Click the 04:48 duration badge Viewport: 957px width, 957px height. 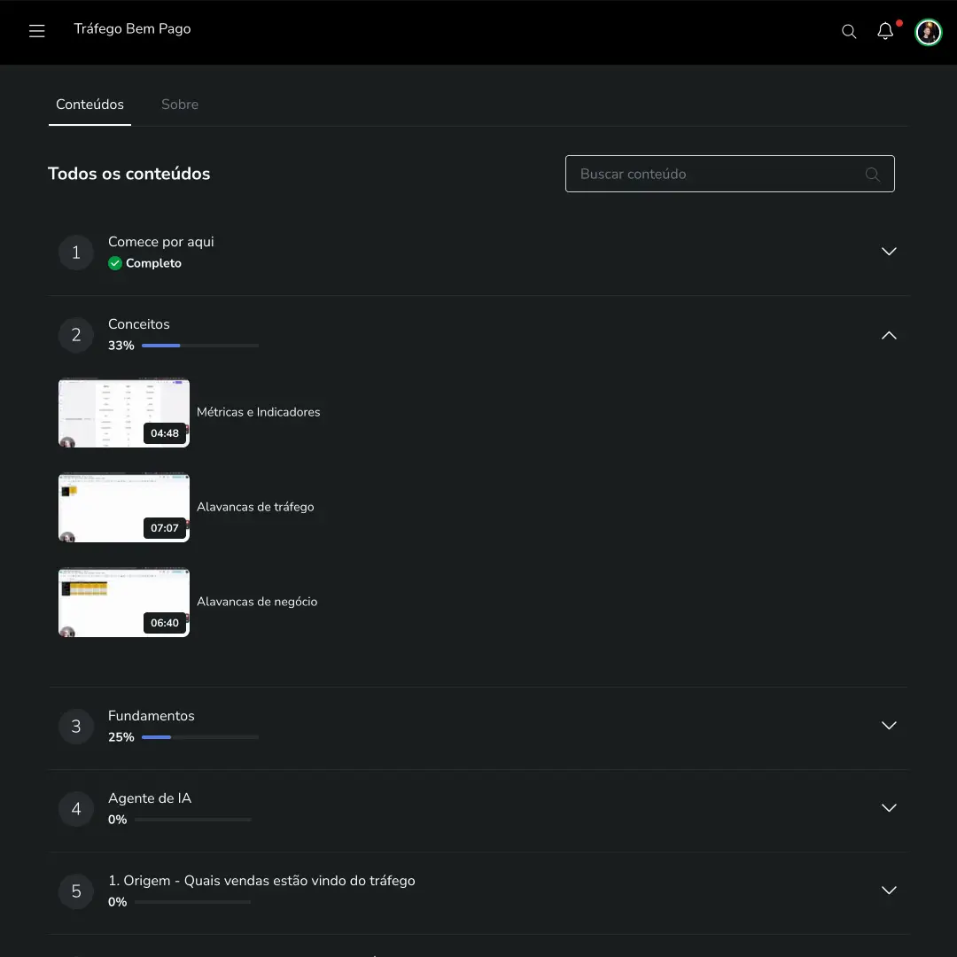(165, 433)
